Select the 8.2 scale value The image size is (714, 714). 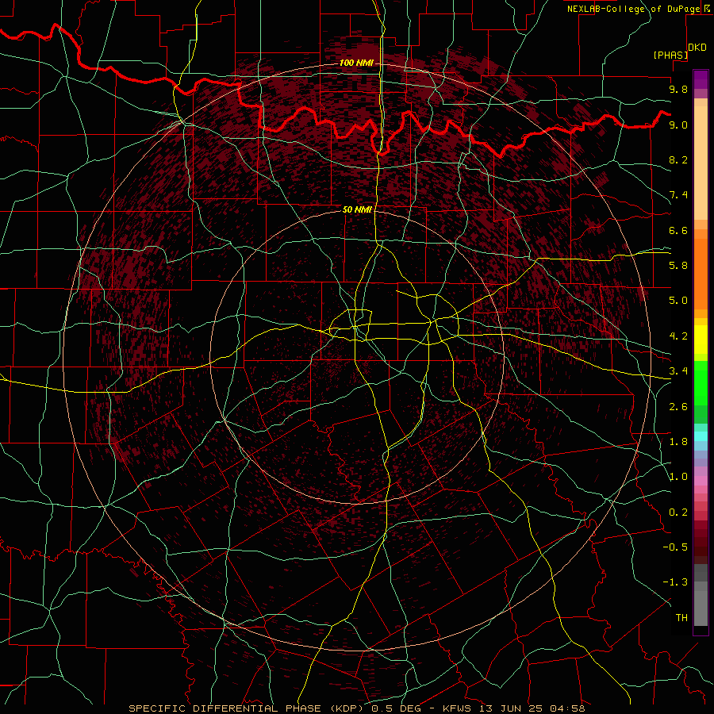678,160
